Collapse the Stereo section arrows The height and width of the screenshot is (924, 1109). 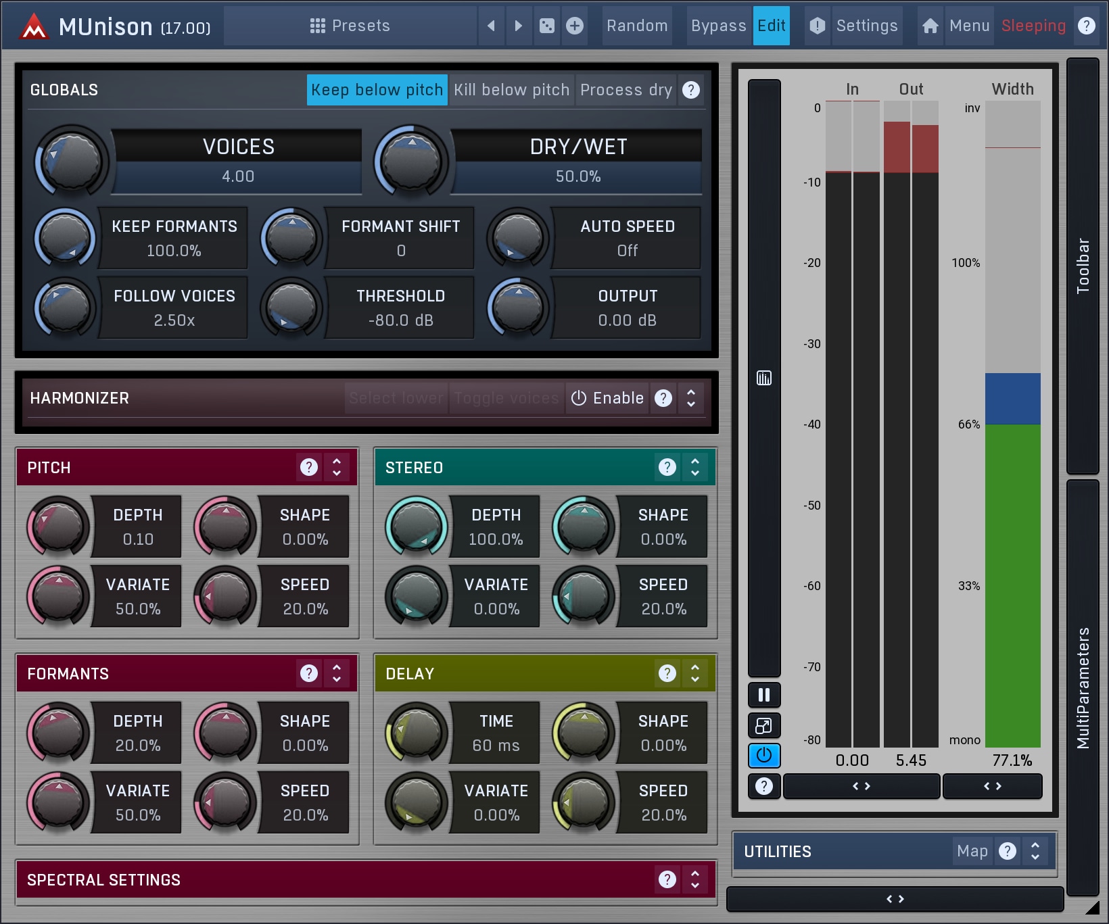[695, 467]
